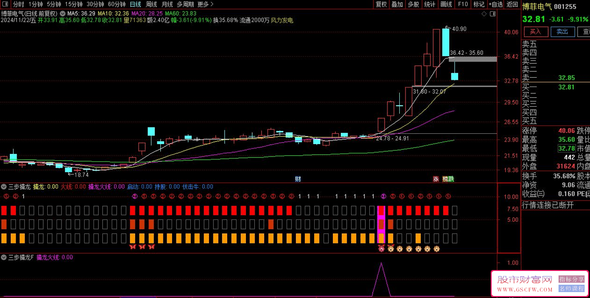
Task: Click the stock code 001255
Action: (x=565, y=7)
